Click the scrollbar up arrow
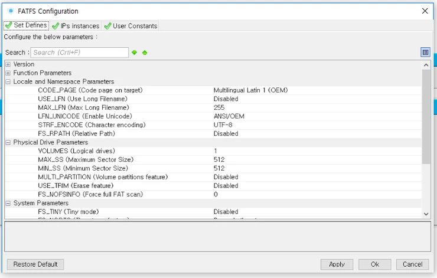 [426, 65]
